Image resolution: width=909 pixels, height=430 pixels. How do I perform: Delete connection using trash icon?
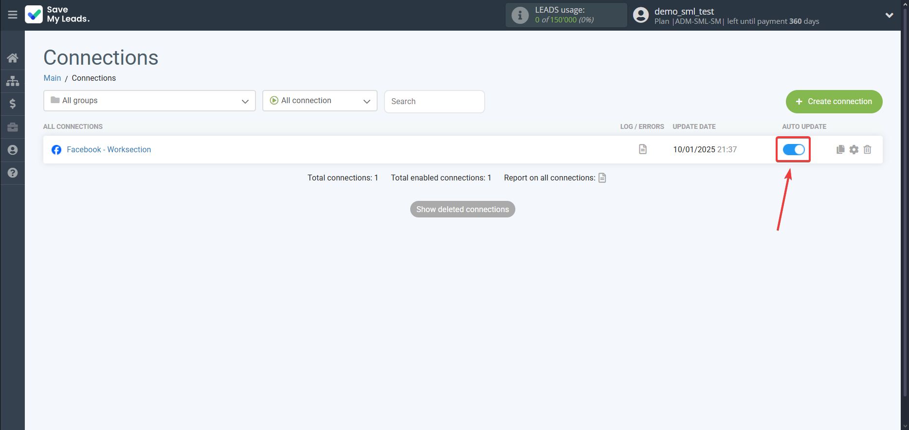pyautogui.click(x=867, y=149)
